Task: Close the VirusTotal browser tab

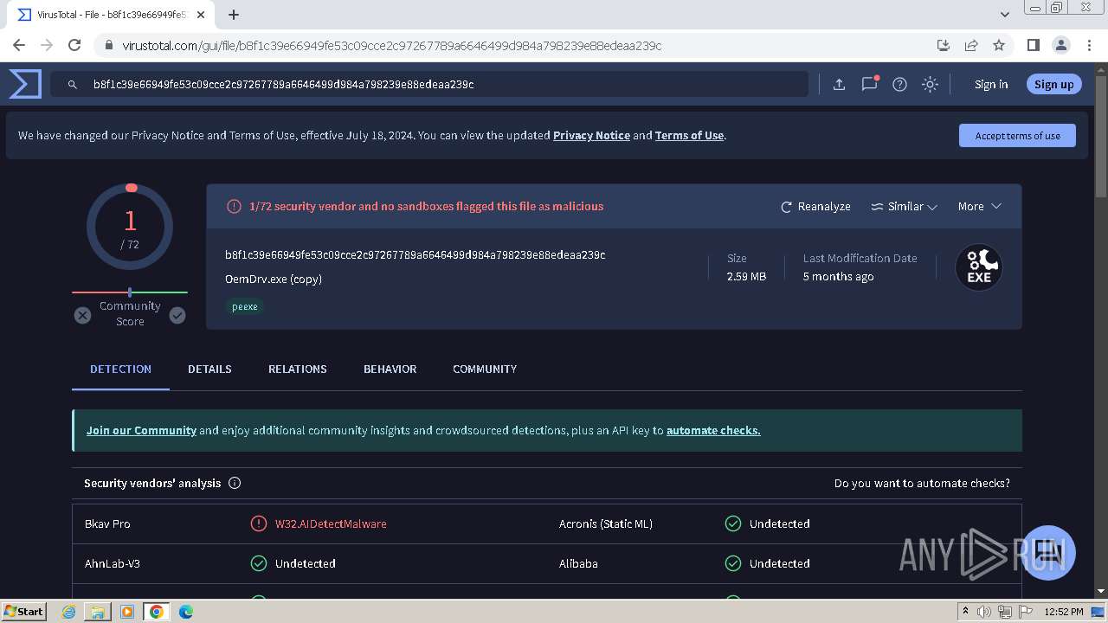Action: coord(201,15)
